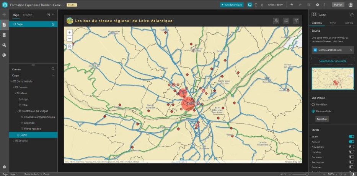Select the Carte item in outline tree
The height and width of the screenshot is (176, 357).
click(33, 135)
